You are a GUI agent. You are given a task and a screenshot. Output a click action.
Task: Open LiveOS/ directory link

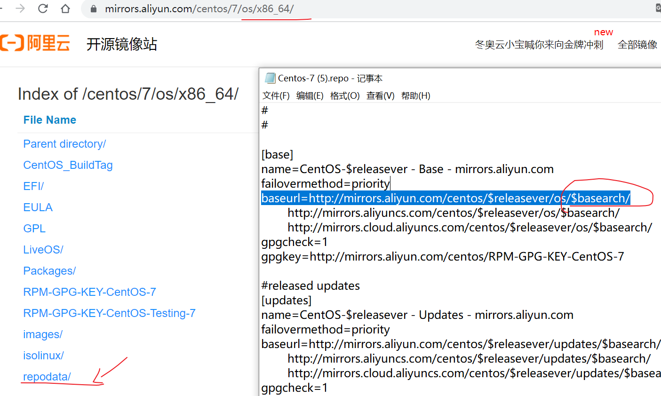43,250
